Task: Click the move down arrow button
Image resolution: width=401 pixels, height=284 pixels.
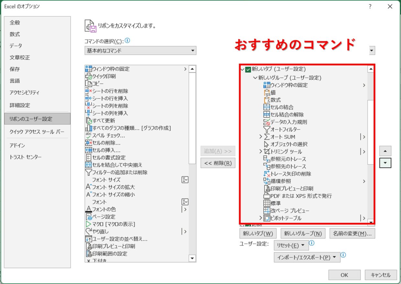Action: tap(385, 163)
